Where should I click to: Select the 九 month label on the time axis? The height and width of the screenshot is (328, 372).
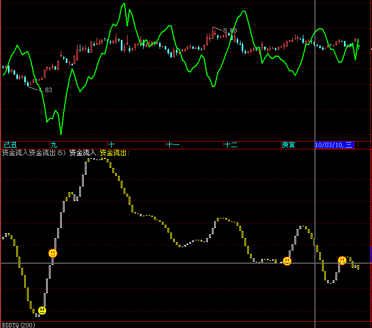53,145
